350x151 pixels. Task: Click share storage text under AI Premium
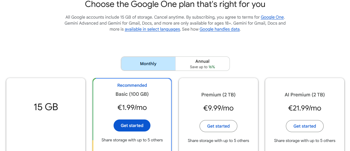pyautogui.click(x=304, y=140)
